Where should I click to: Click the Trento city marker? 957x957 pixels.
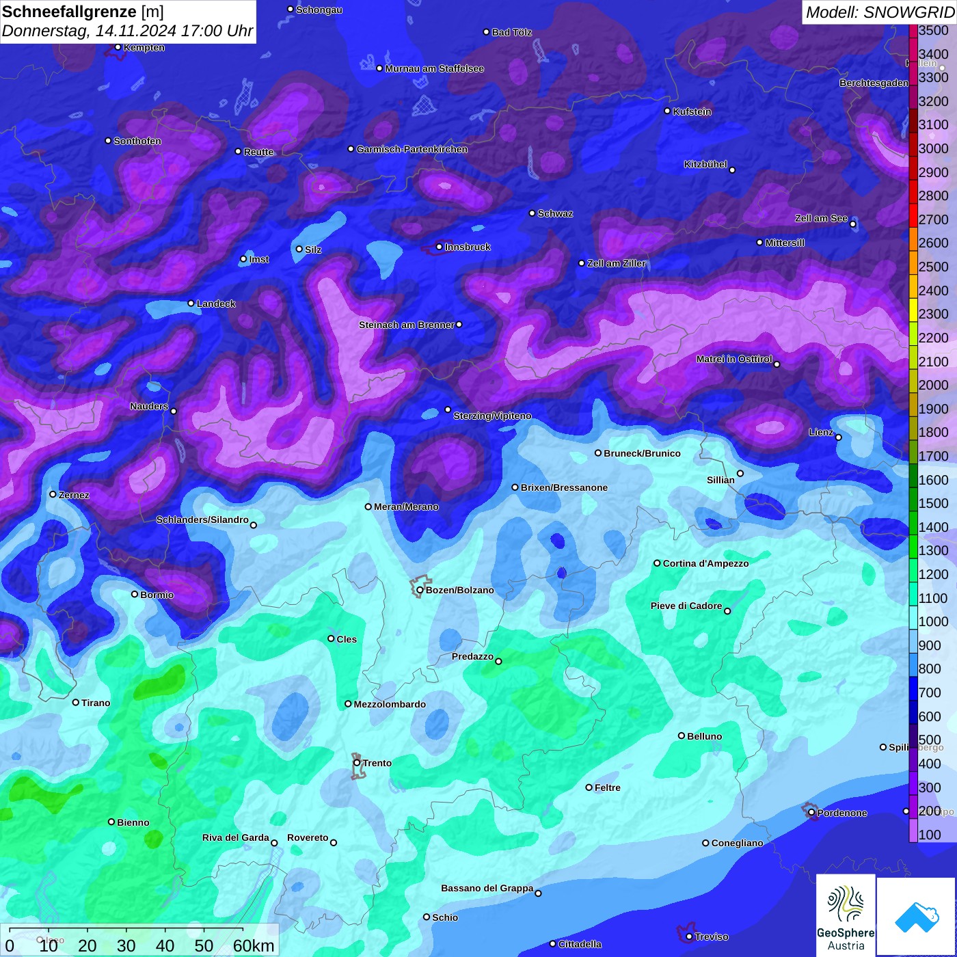point(357,763)
